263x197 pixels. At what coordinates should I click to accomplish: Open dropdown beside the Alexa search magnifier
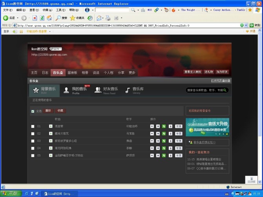coord(138,10)
